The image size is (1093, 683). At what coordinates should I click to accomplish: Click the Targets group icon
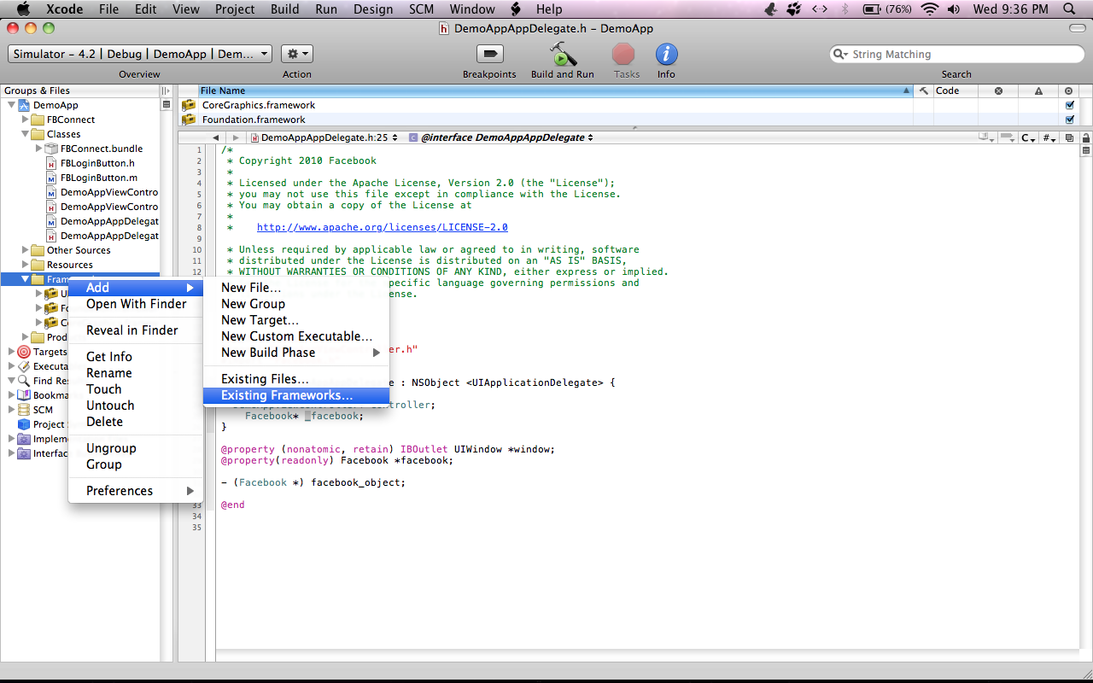24,352
